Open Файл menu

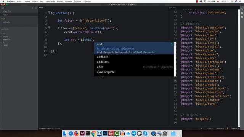[19, 2]
